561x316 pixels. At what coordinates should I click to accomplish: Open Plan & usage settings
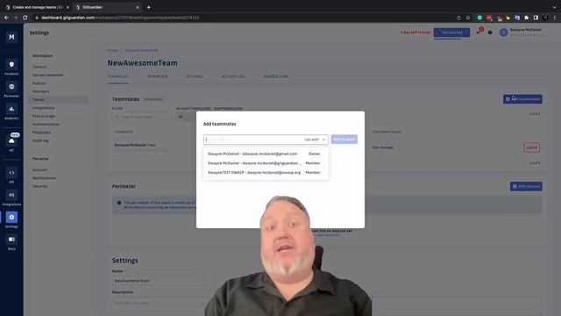pos(44,116)
